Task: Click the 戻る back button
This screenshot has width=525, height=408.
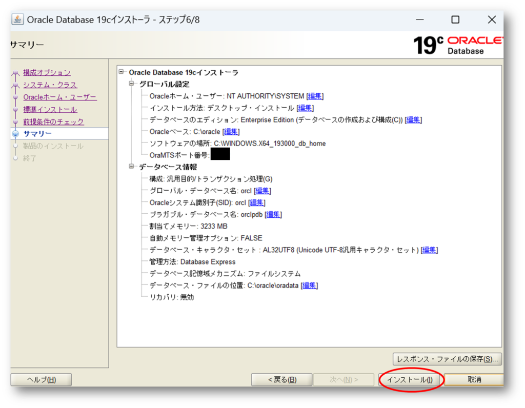Action: tap(281, 380)
